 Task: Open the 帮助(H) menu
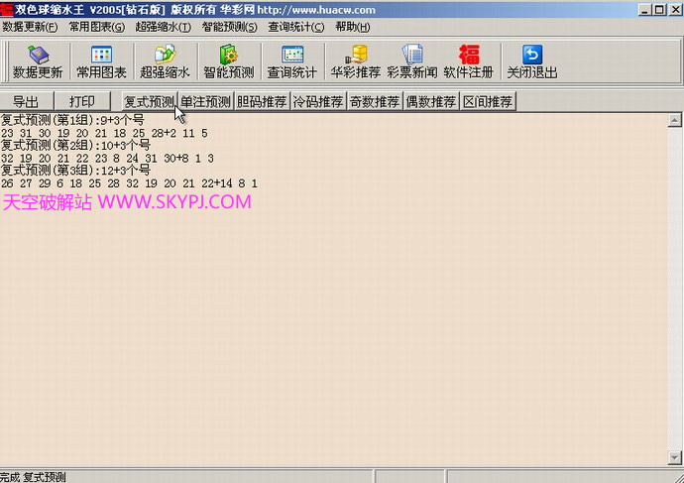pyautogui.click(x=352, y=27)
